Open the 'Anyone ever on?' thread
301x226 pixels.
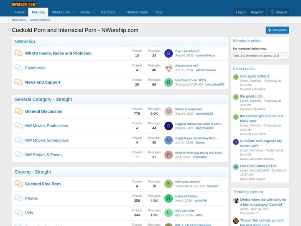186,66
